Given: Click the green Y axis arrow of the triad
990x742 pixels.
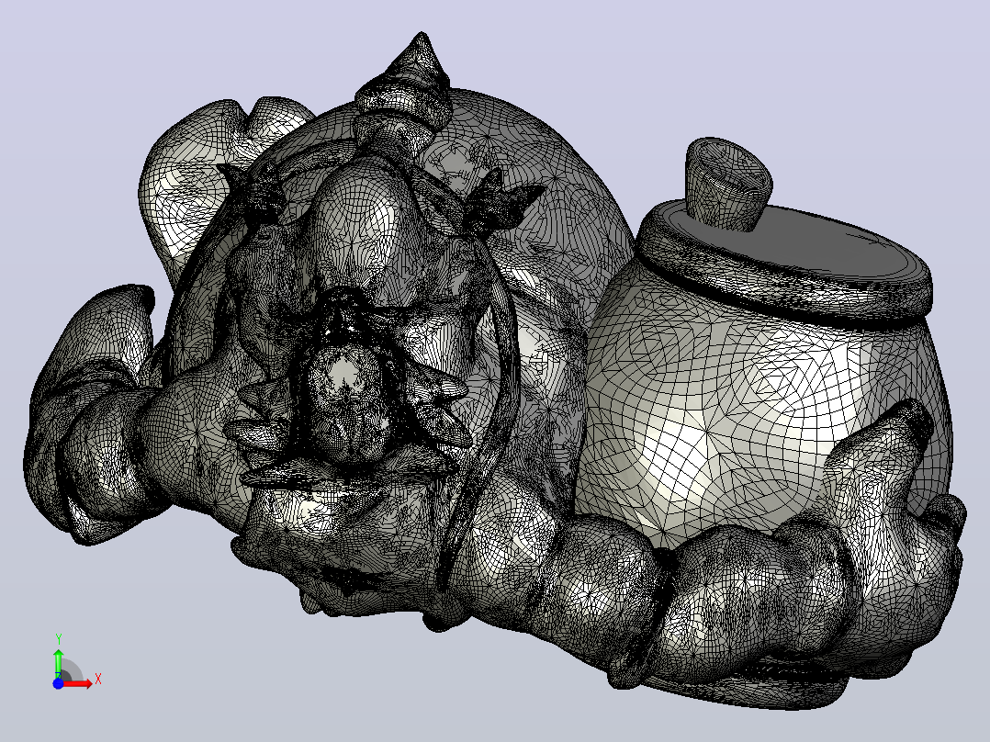Looking at the screenshot, I should click(58, 663).
